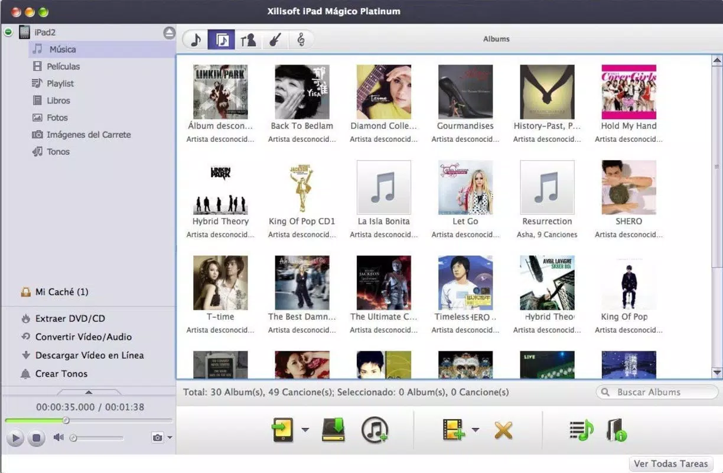This screenshot has height=473, width=723.
Task: Select the History-Past album
Action: (x=547, y=92)
